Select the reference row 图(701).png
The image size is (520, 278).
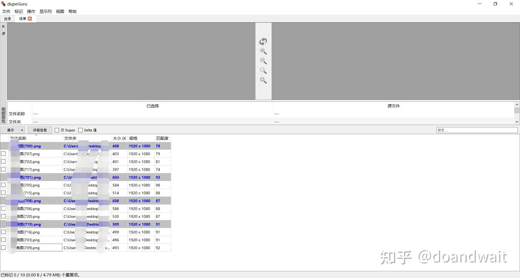tap(86, 177)
